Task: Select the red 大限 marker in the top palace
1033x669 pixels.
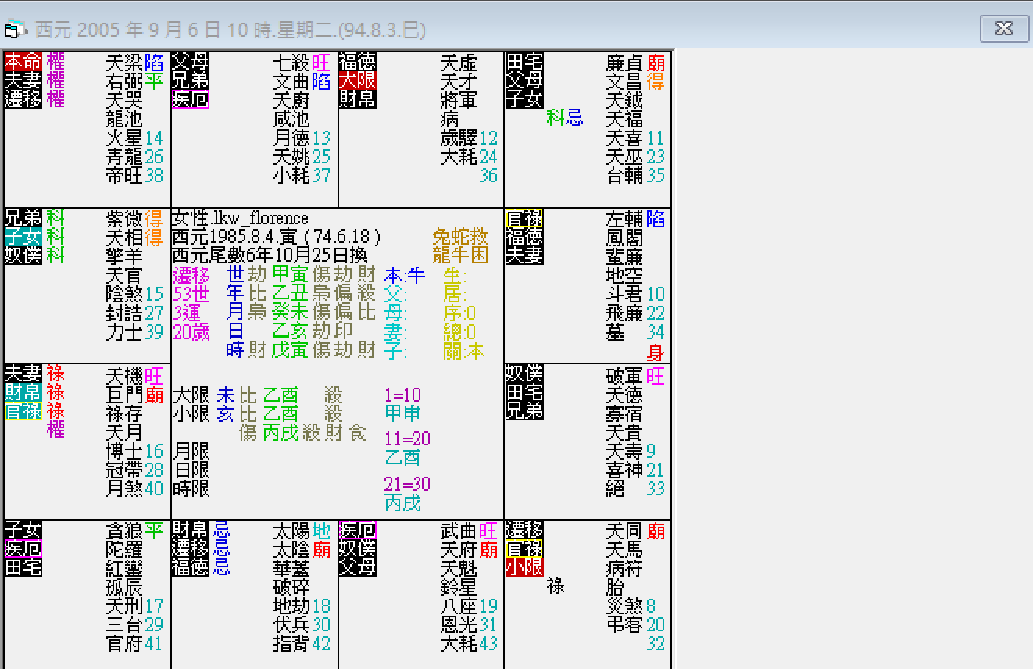Action: click(357, 80)
